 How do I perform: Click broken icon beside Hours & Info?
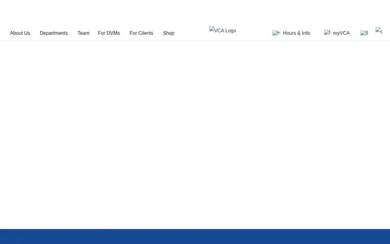[276, 33]
